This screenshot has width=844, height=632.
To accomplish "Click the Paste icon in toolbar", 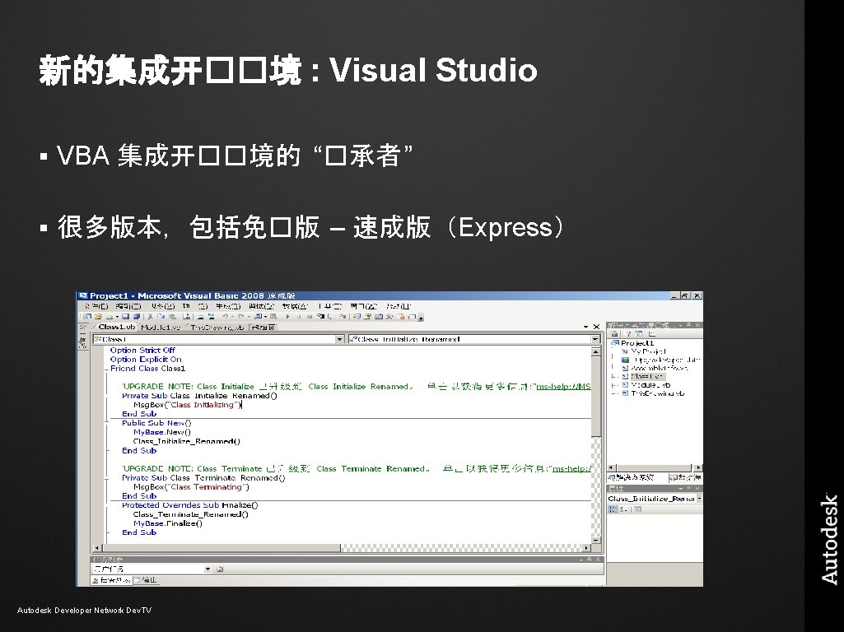I will point(173,317).
